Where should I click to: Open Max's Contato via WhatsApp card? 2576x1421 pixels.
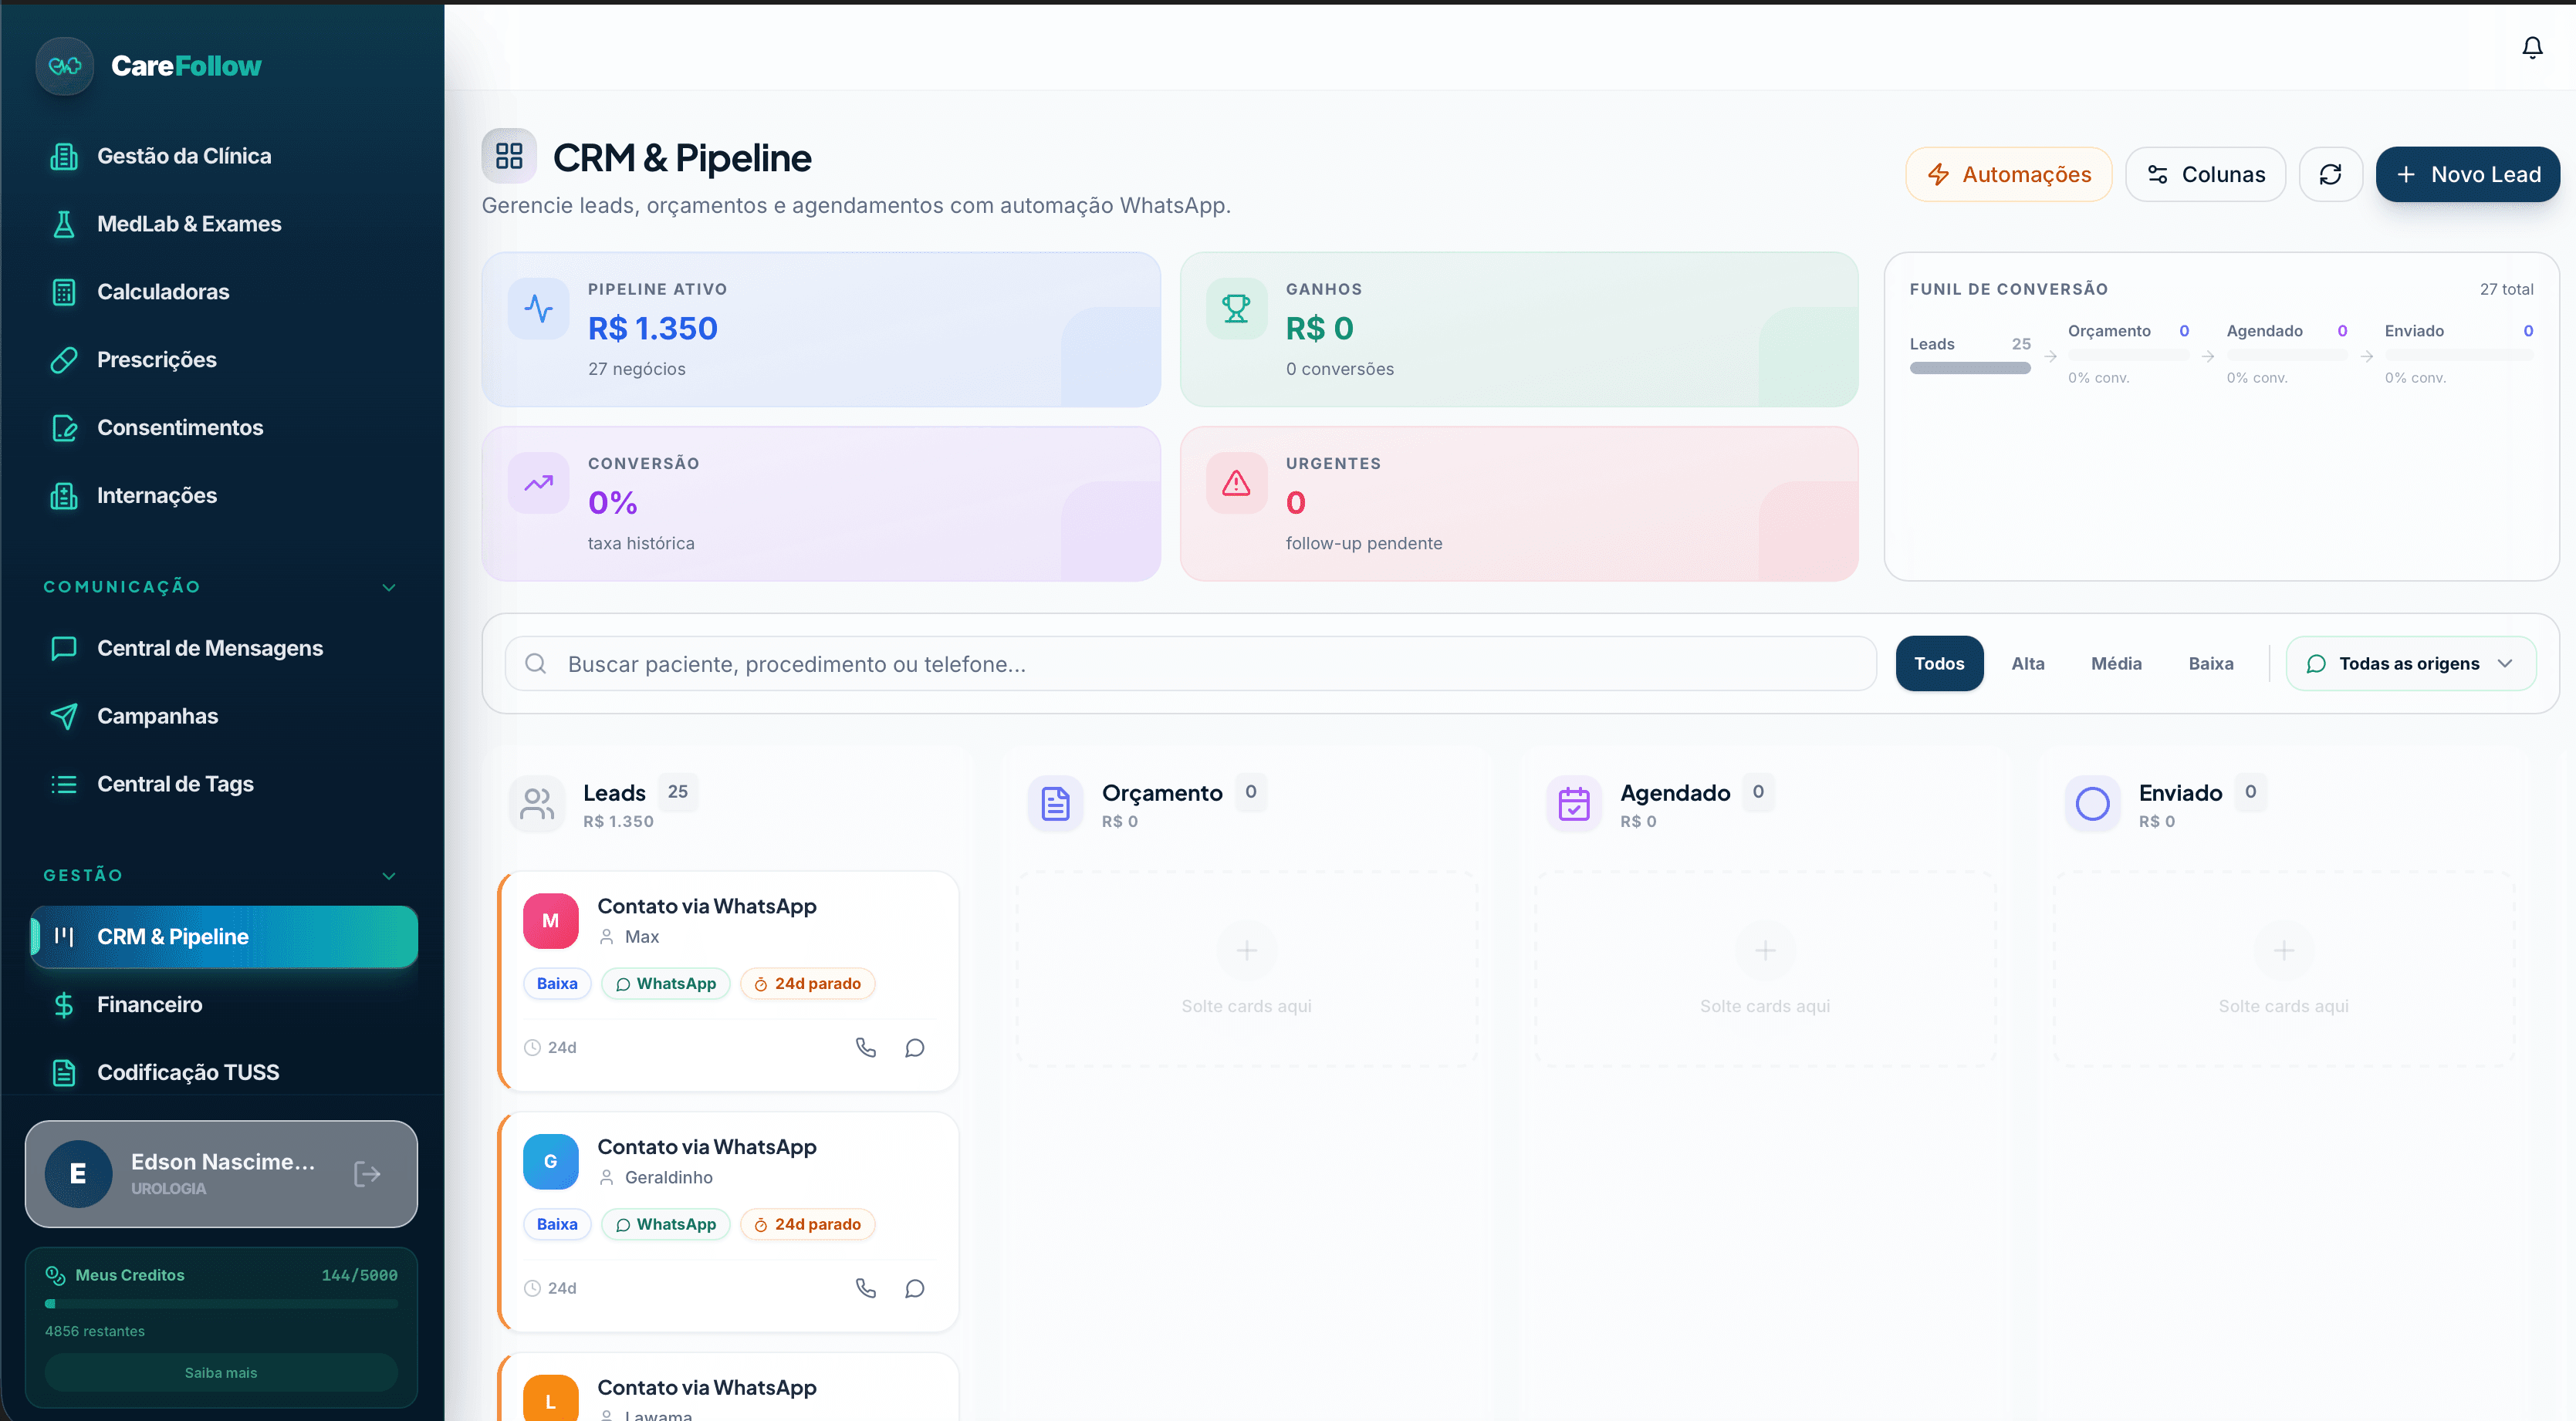(728, 981)
